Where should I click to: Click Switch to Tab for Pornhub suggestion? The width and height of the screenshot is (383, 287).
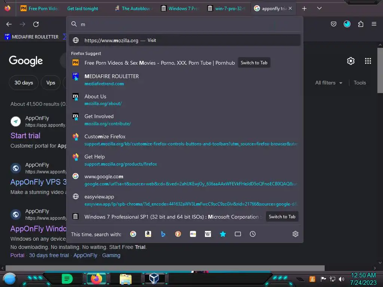[254, 63]
